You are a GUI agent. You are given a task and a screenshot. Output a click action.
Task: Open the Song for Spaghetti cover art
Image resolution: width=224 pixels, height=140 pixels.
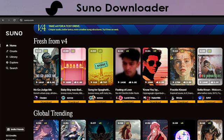100,66
